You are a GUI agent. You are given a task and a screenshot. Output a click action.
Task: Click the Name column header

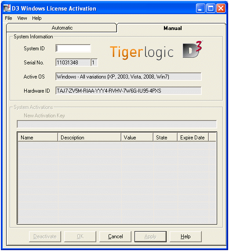pyautogui.click(x=38, y=138)
